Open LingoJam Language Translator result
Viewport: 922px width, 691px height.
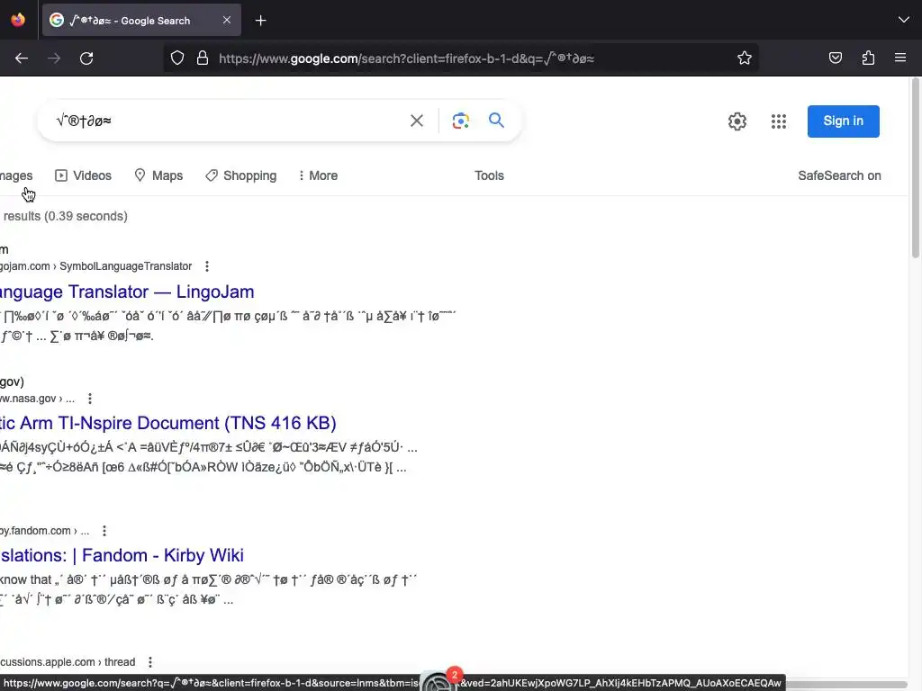pyautogui.click(x=127, y=292)
